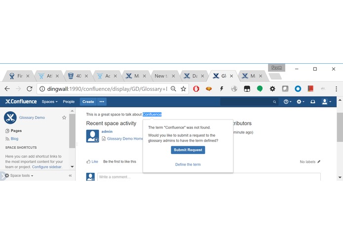Click the 'No labels' text
The image size is (343, 244).
307,162
